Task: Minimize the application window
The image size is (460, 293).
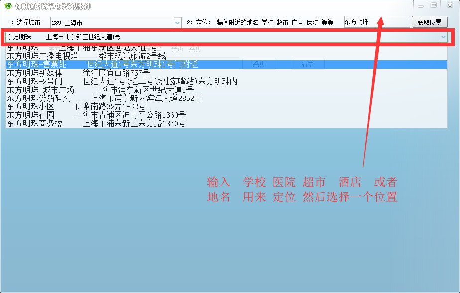Action: [x=421, y=5]
